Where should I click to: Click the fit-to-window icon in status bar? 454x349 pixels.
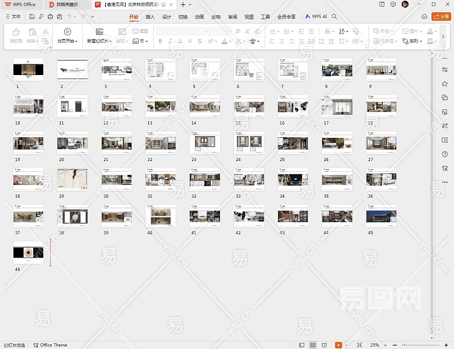pos(359,345)
